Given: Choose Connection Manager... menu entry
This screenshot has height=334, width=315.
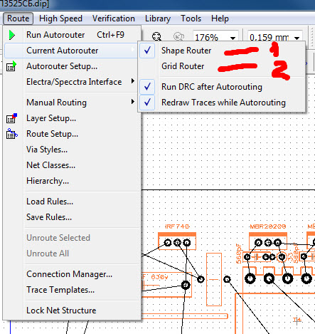Looking at the screenshot, I should pyautogui.click(x=71, y=274).
